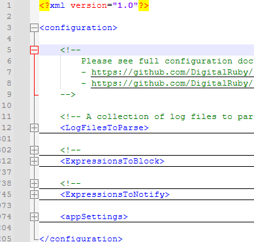
Task: Collapse the red comment fold on line 5
Action: 34,50
